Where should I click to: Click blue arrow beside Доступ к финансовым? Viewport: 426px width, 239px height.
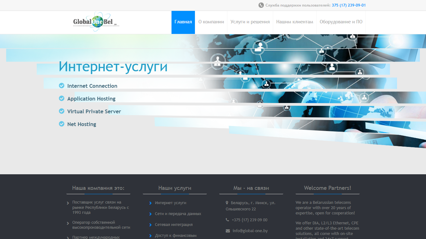coord(150,236)
